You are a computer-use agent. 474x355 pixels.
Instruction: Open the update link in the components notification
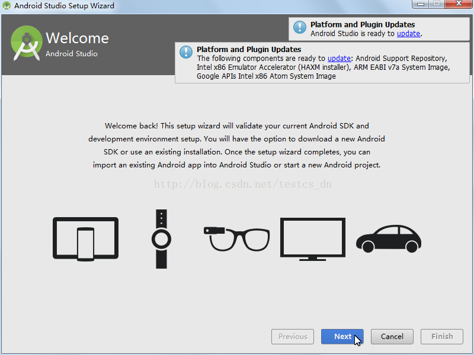[x=339, y=58]
